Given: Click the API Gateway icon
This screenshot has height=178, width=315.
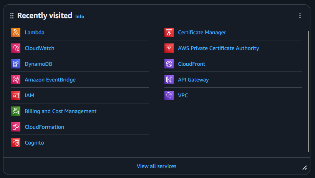Looking at the screenshot, I should tap(169, 80).
